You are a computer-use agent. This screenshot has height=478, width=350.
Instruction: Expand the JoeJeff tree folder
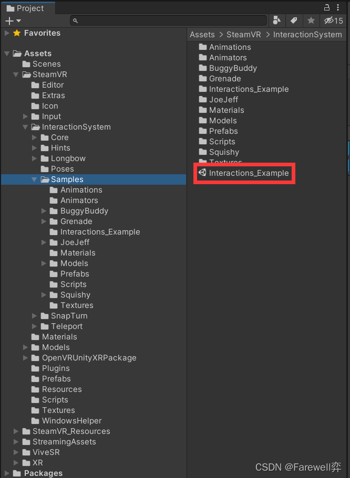point(44,242)
